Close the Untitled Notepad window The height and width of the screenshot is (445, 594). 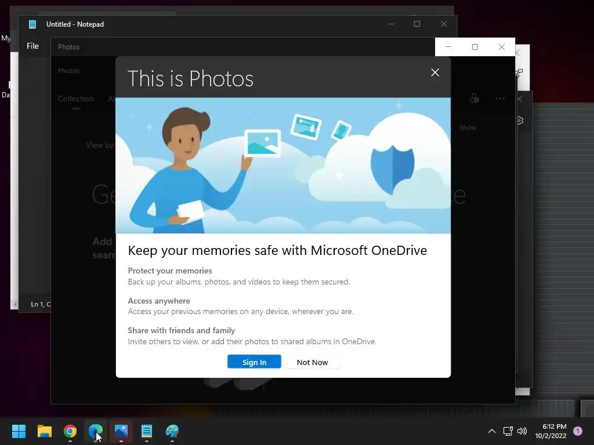pyautogui.click(x=444, y=24)
